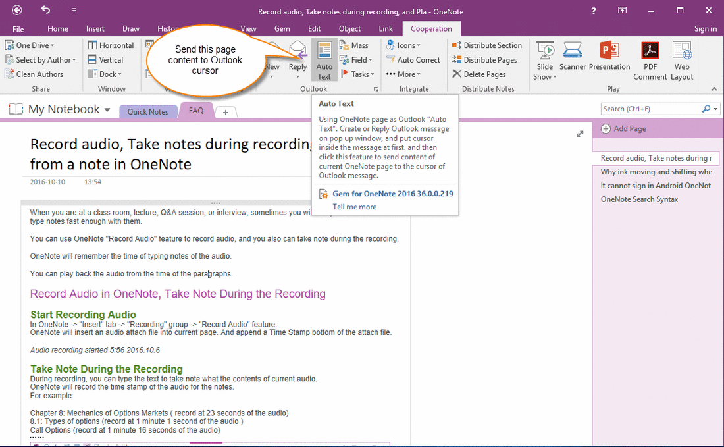Switch to Web Layout

[x=682, y=60]
